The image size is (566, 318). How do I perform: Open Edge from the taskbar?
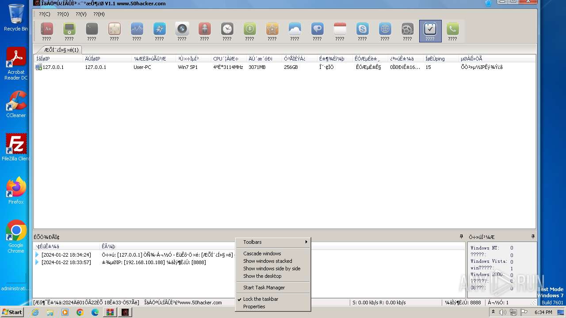[95, 312]
